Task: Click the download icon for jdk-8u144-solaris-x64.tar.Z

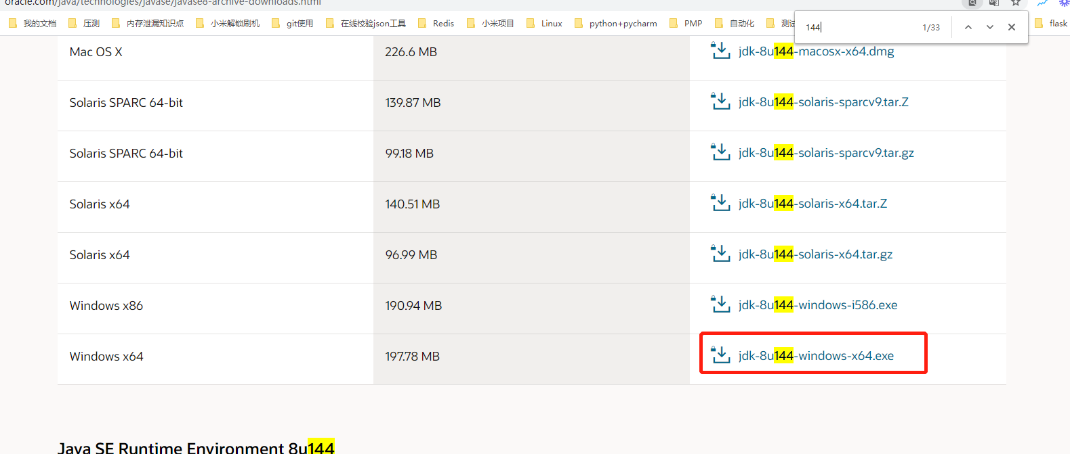Action: tap(720, 203)
